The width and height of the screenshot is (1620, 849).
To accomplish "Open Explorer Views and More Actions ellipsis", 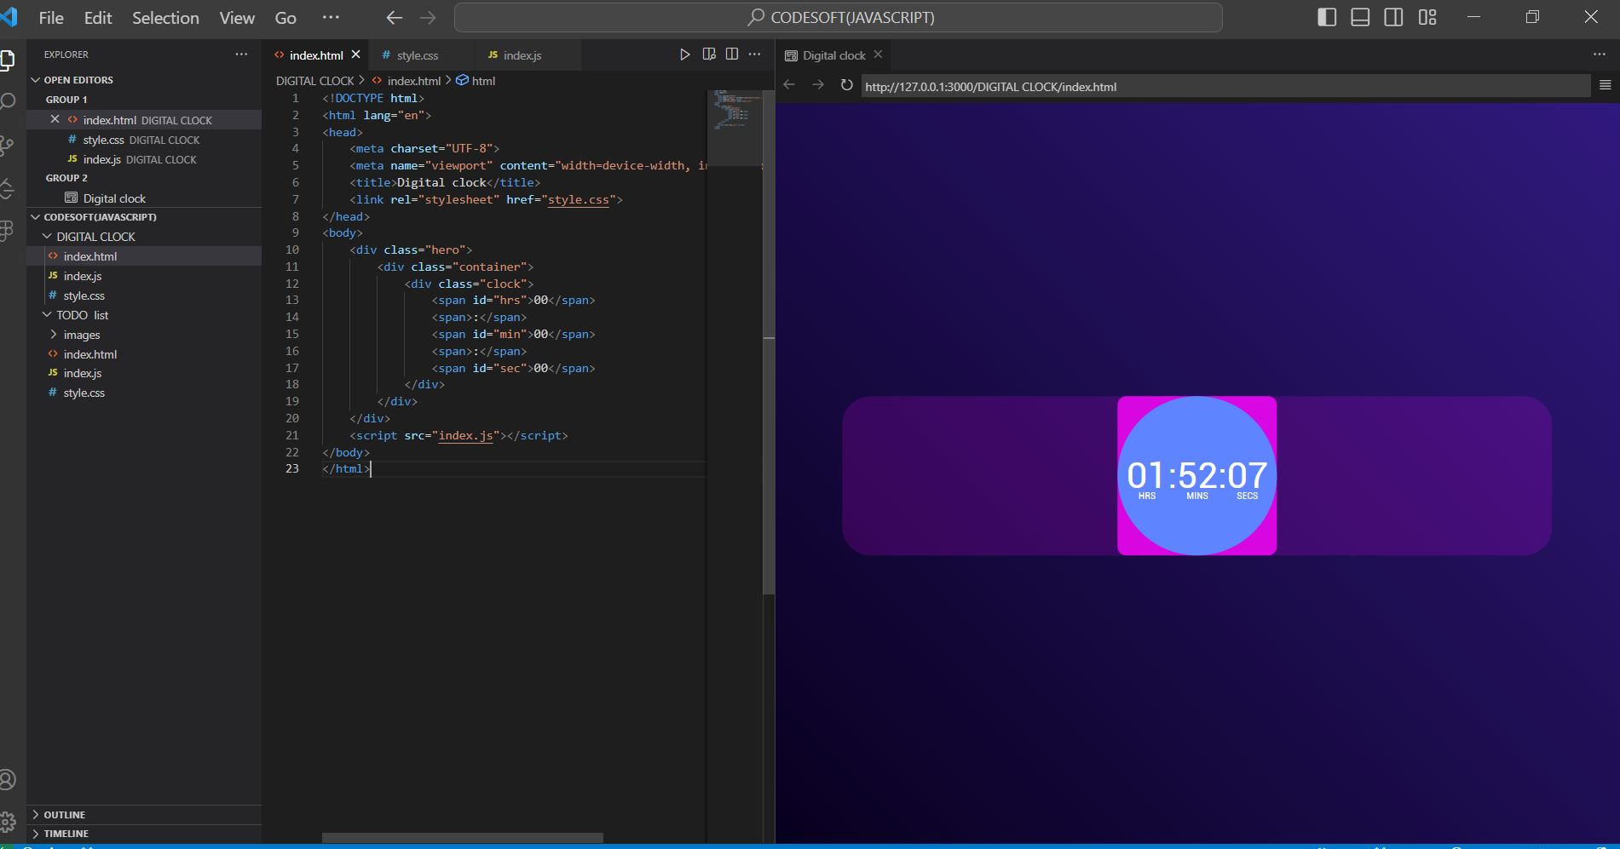I will tap(242, 54).
